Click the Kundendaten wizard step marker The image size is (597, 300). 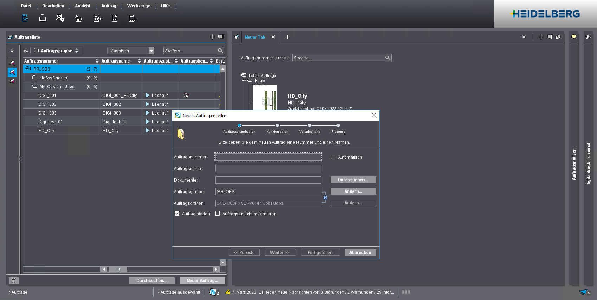point(277,125)
